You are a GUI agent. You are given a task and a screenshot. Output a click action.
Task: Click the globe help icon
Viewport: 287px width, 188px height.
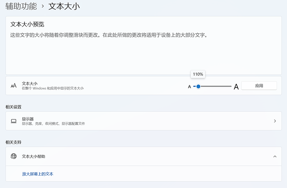14,156
